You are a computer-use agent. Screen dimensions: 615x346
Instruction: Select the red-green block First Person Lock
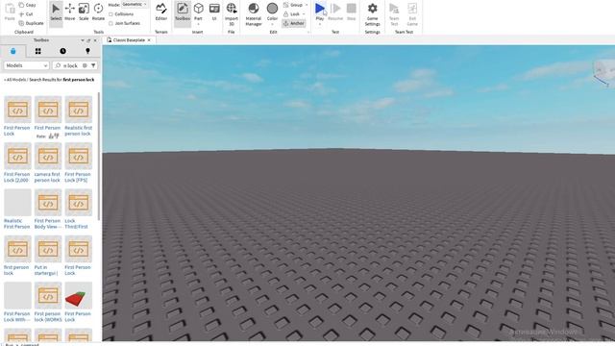click(78, 302)
